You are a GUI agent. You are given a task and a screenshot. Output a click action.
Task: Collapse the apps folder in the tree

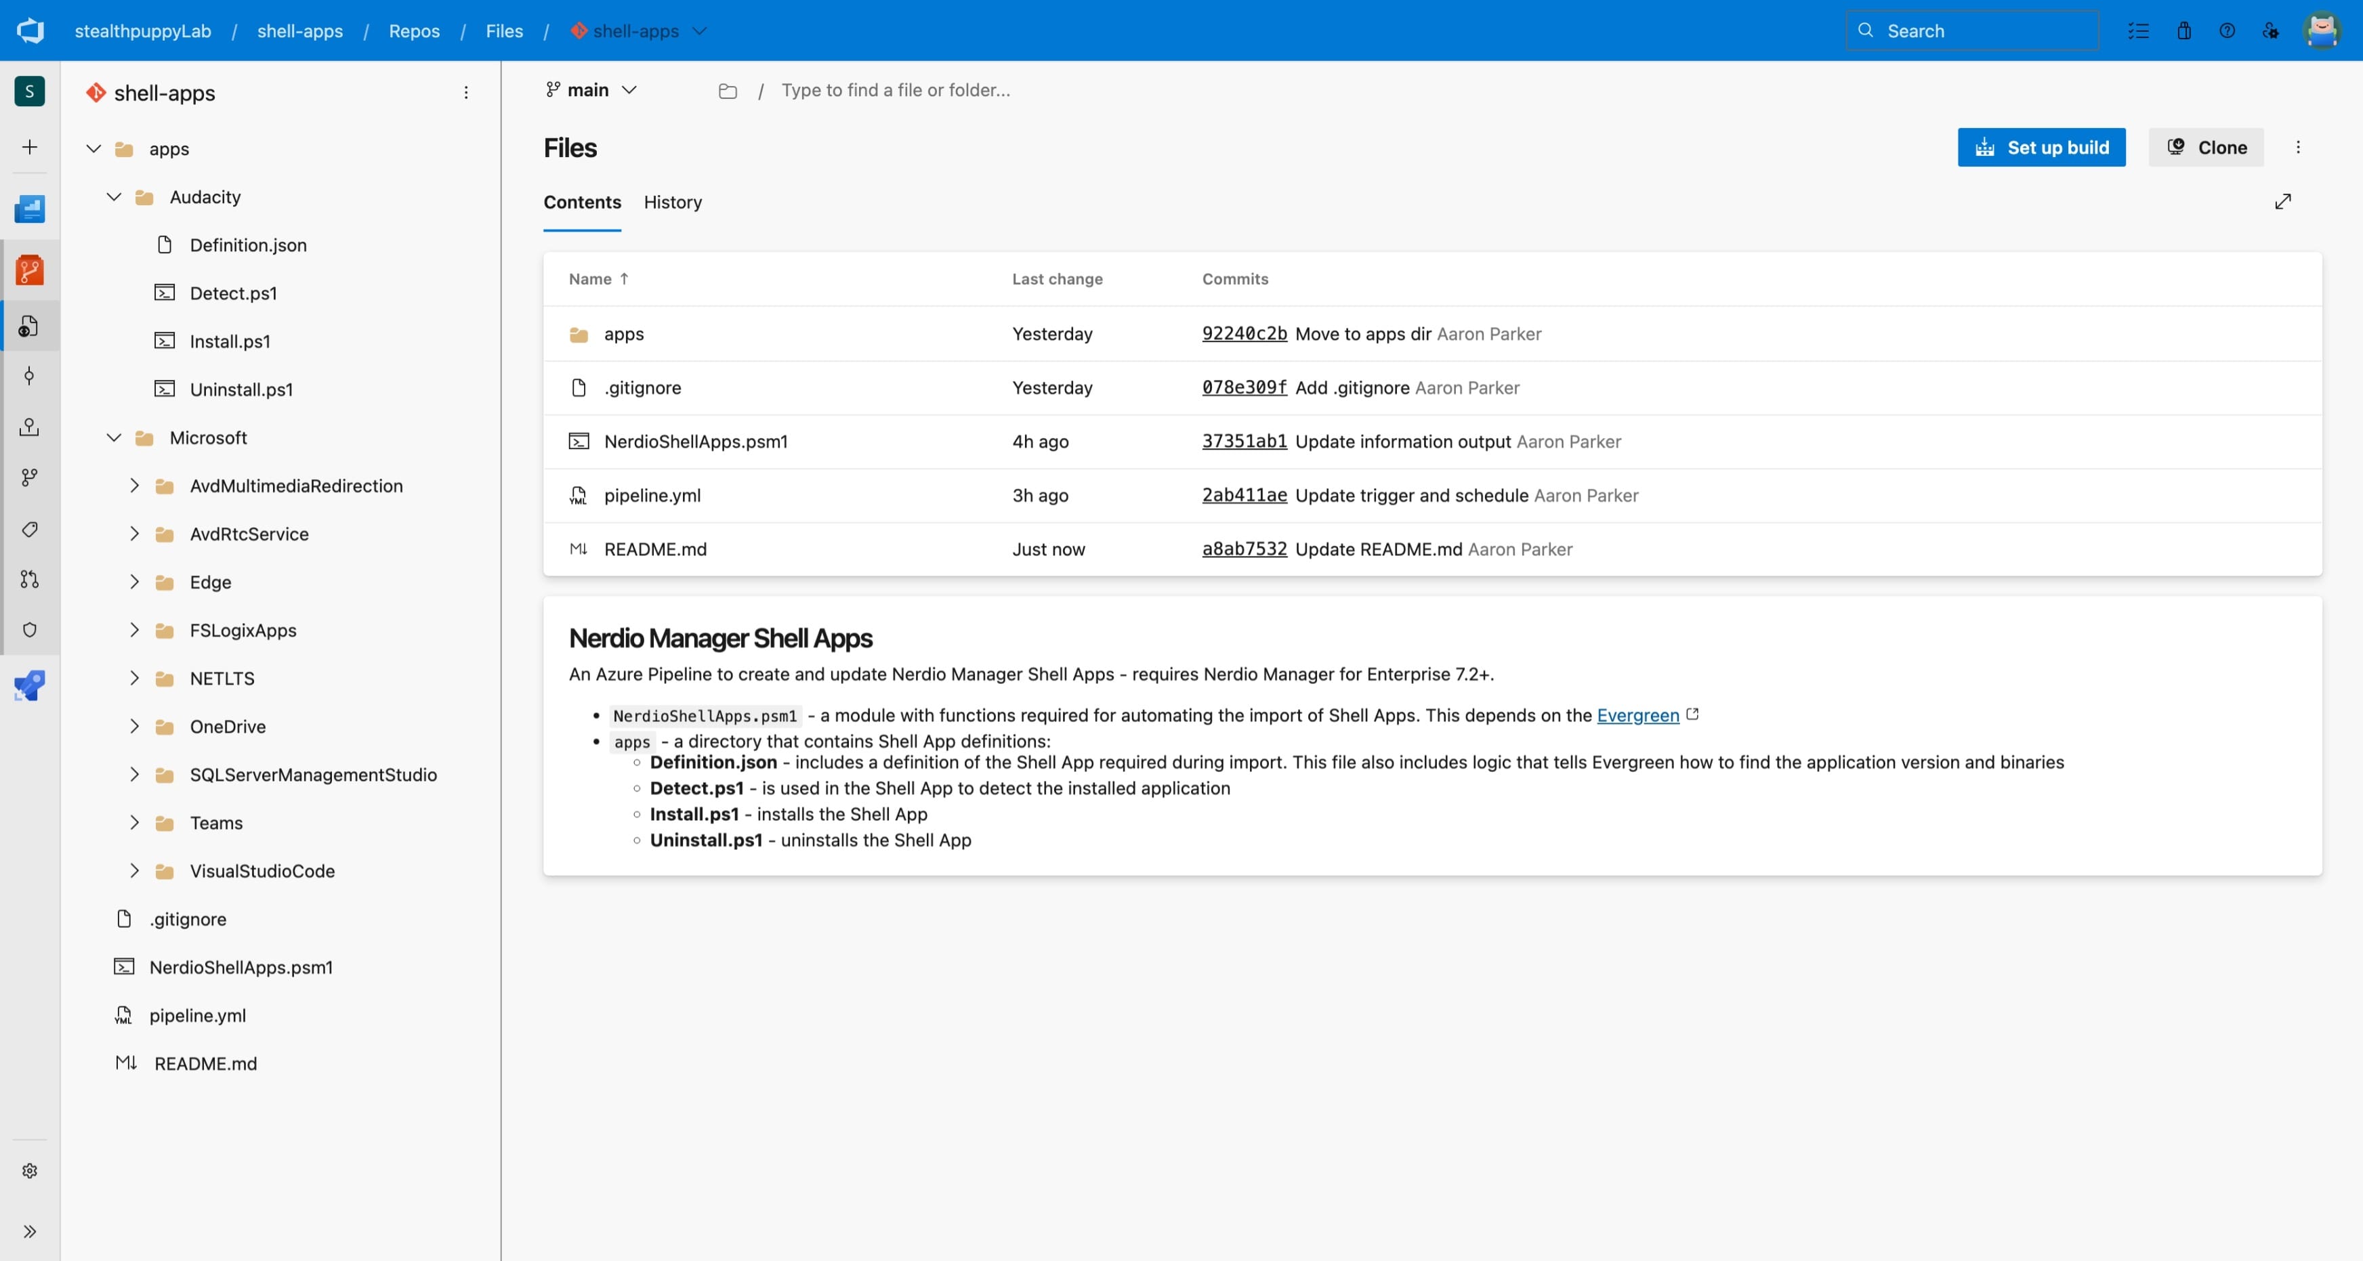click(x=93, y=148)
